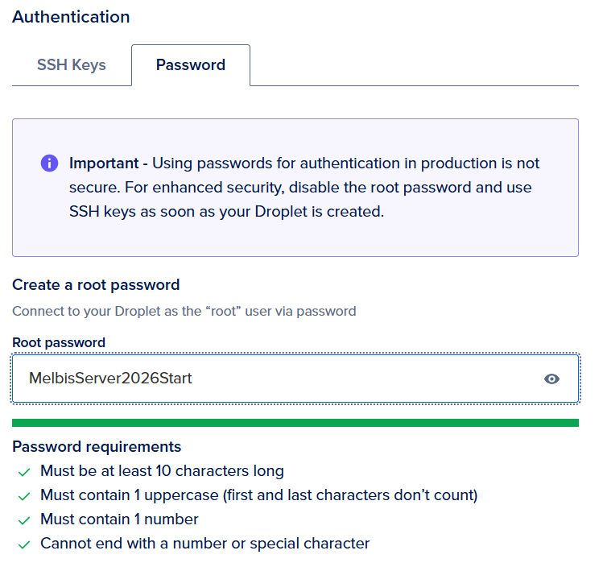Click the Root password field label
Image resolution: width=603 pixels, height=567 pixels.
[x=59, y=342]
